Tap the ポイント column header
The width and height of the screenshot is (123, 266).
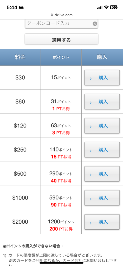click(x=61, y=57)
